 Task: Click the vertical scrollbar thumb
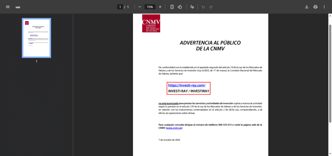click(330, 73)
